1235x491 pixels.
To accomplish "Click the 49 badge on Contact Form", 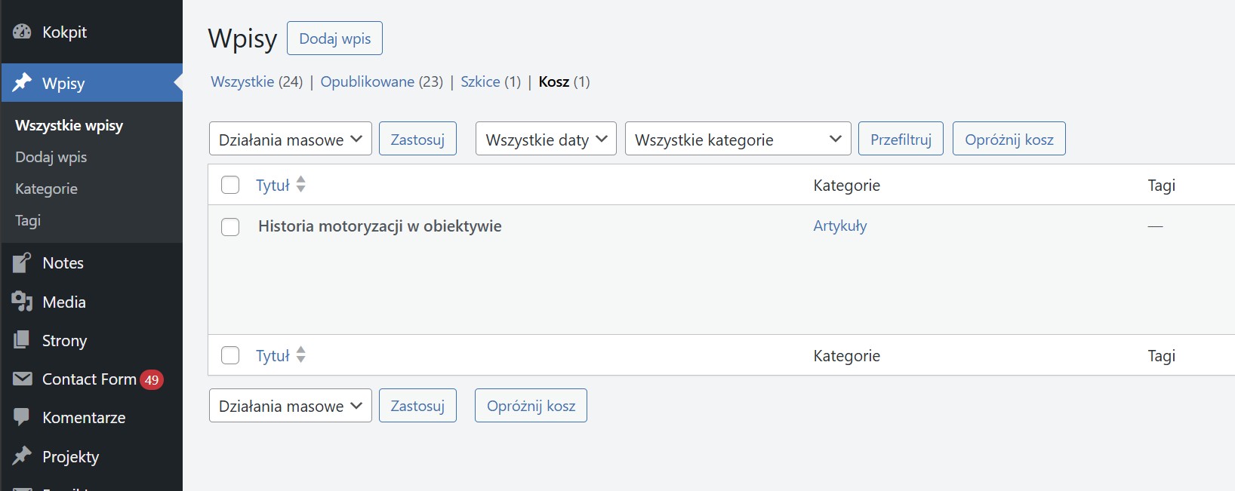I will click(152, 379).
